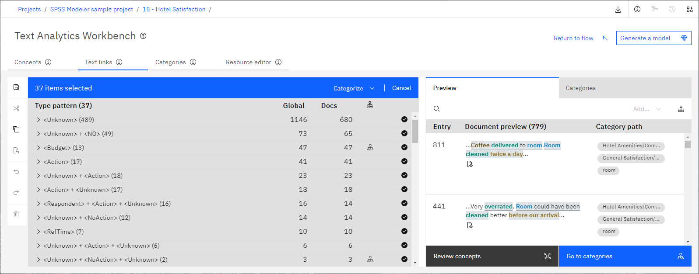
Task: Click the redo icon in the left sidebar
Action: point(16,193)
